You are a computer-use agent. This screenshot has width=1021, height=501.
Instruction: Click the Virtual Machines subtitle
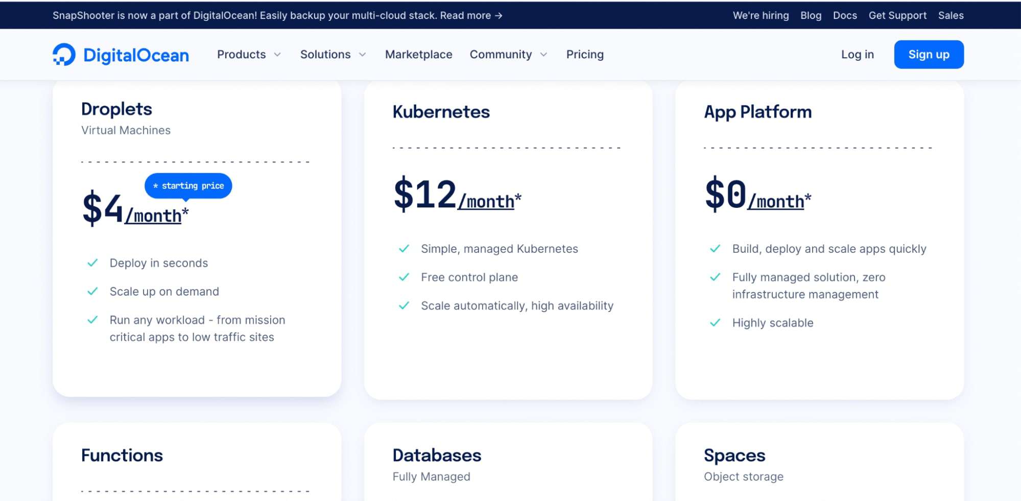click(x=126, y=130)
